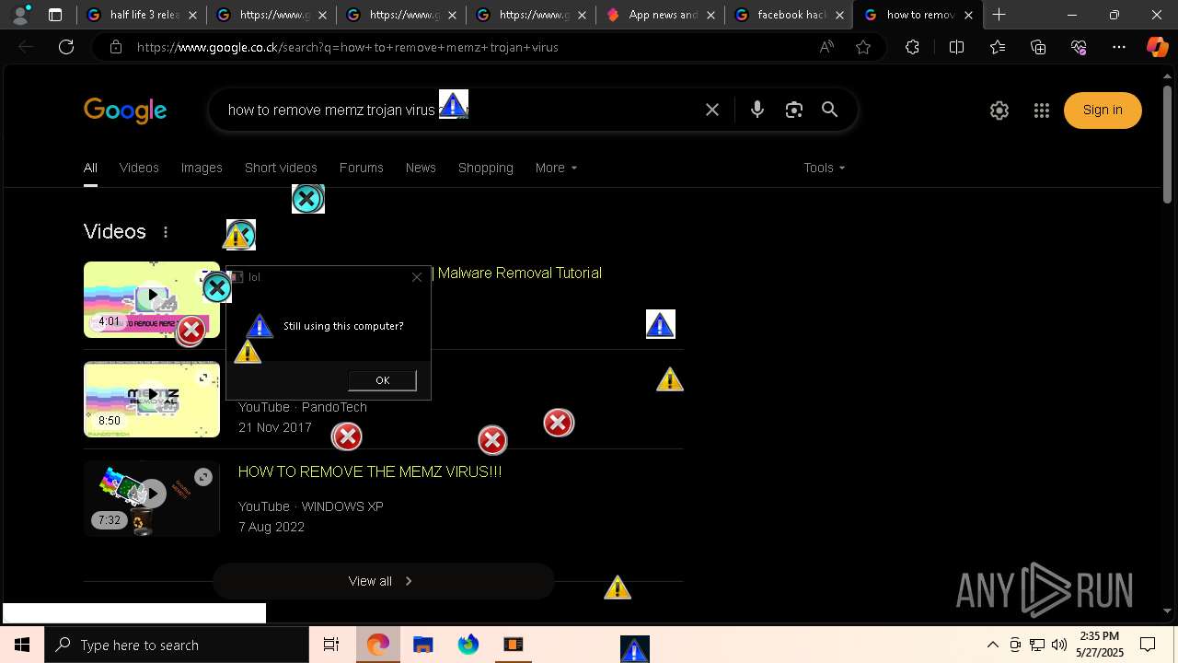The width and height of the screenshot is (1178, 663).
Task: Open HOW TO REMOVE THE MEMZ VIRUS!!! link
Action: click(x=370, y=471)
